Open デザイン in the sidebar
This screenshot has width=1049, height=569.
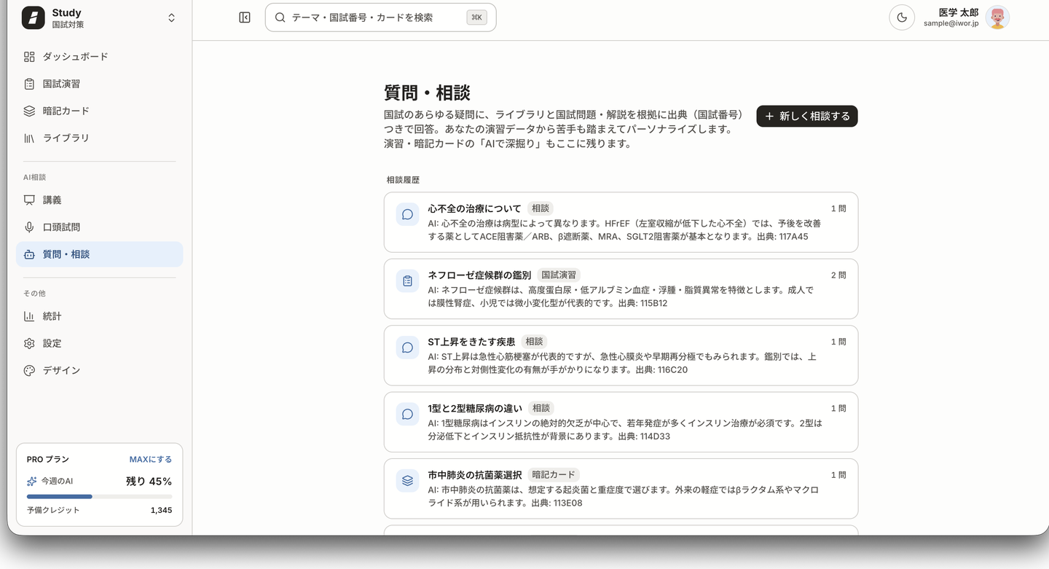[99, 370]
